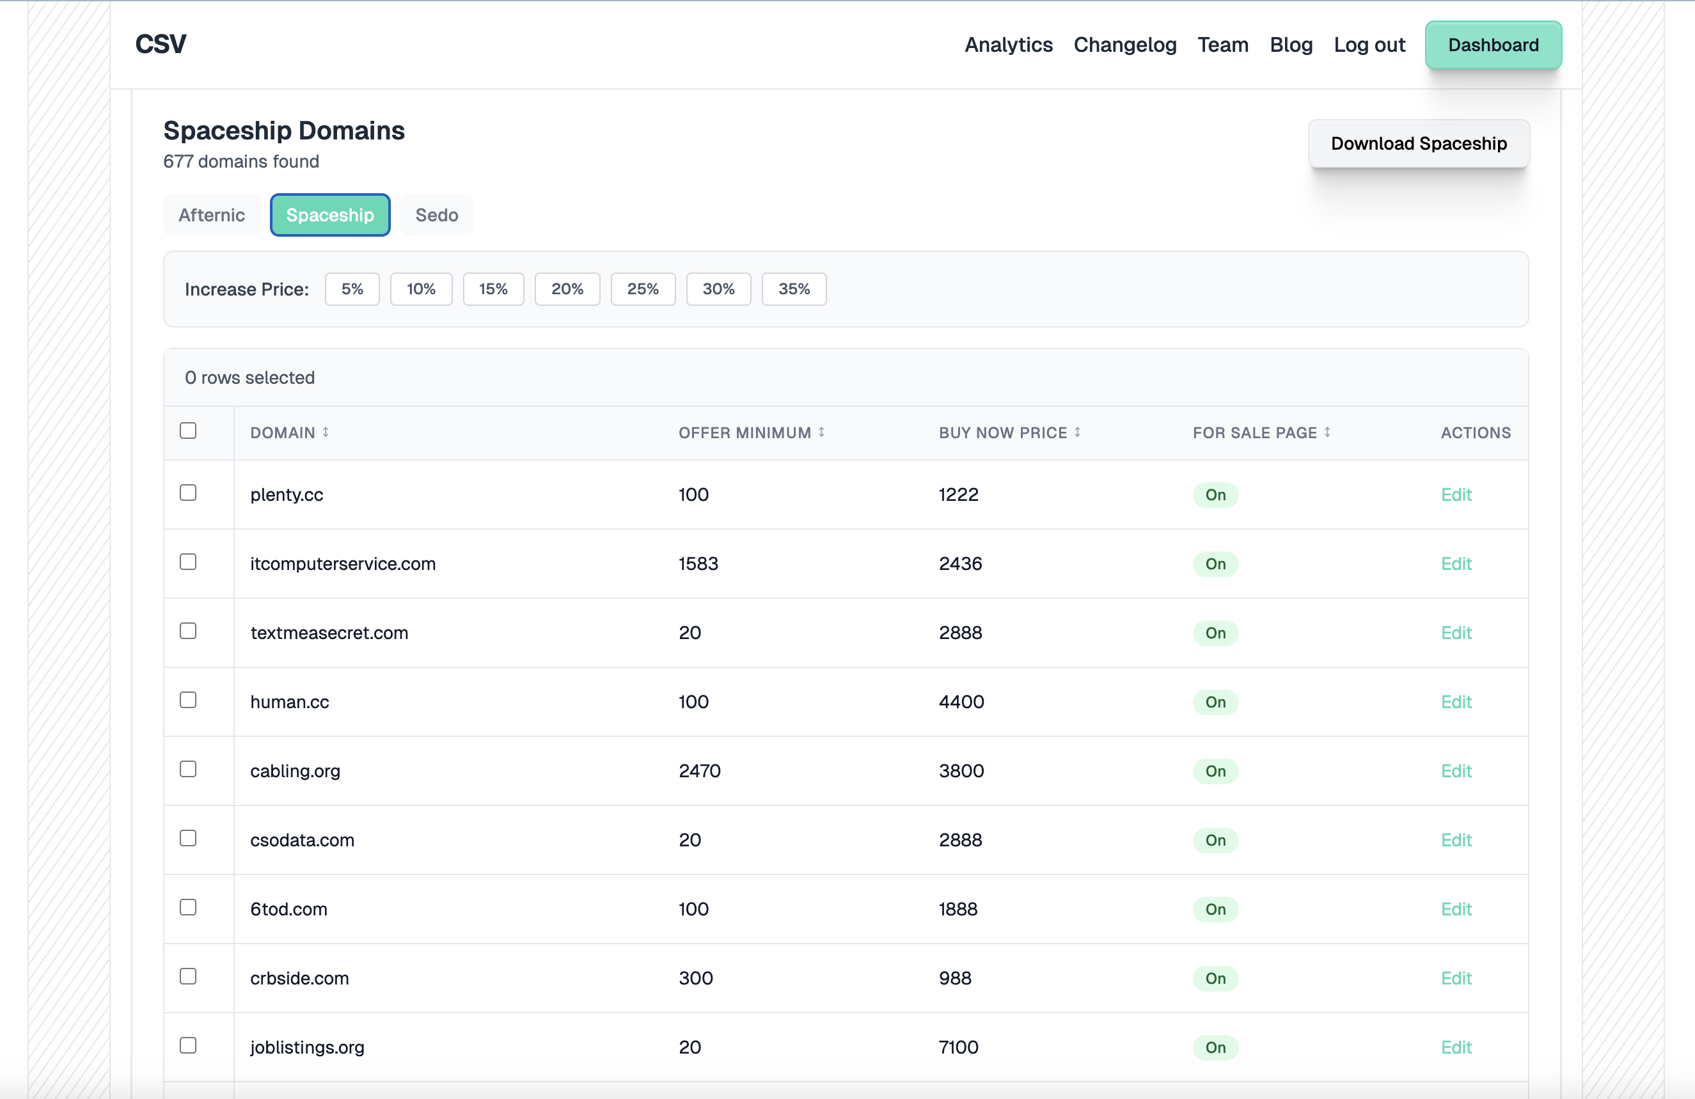Click the On badge for human.cc
This screenshot has width=1695, height=1099.
coord(1215,702)
